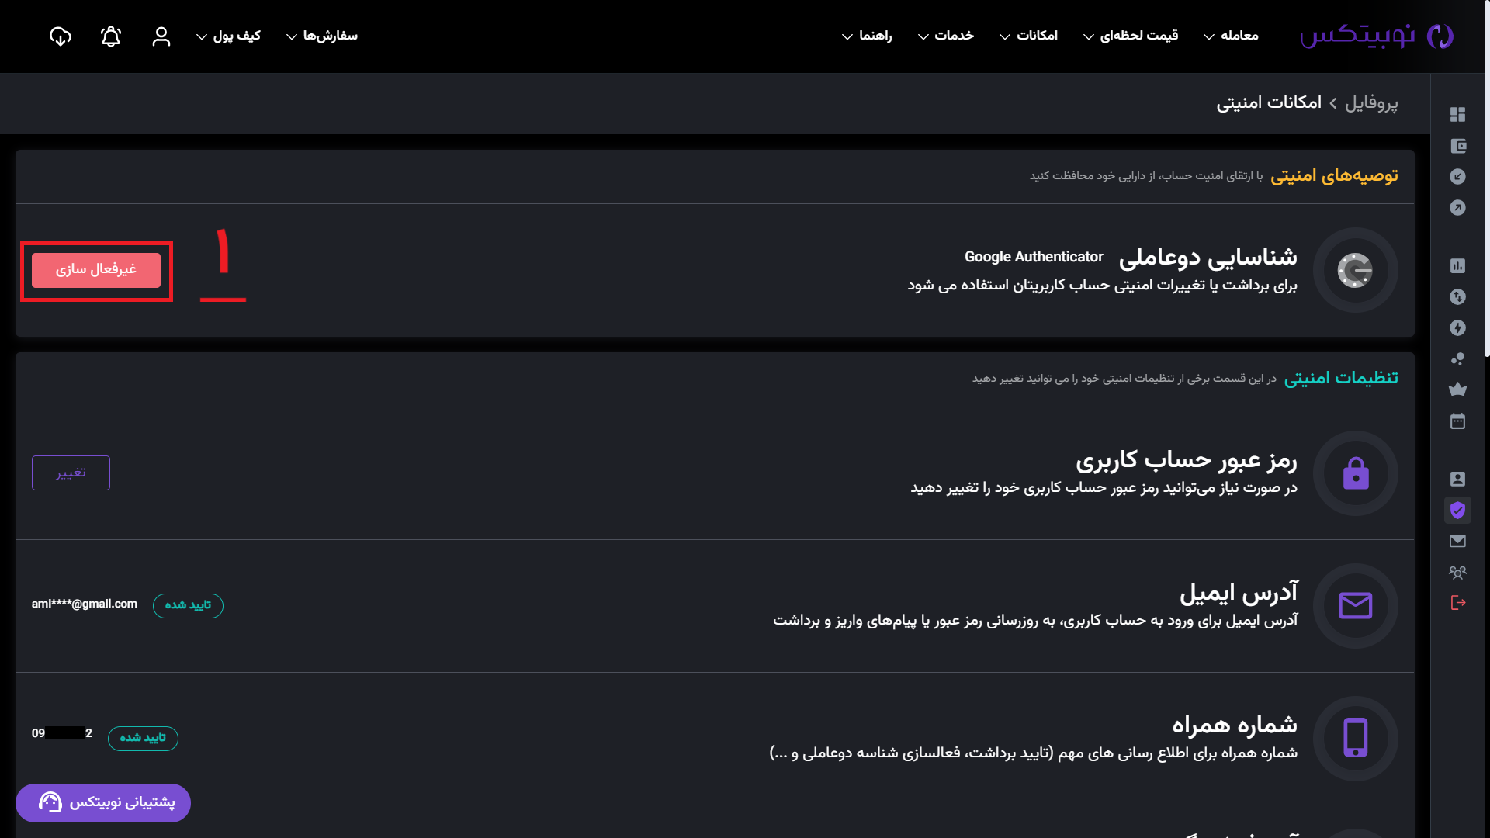Expand the سفارش‌ها dropdown menu

(x=322, y=36)
